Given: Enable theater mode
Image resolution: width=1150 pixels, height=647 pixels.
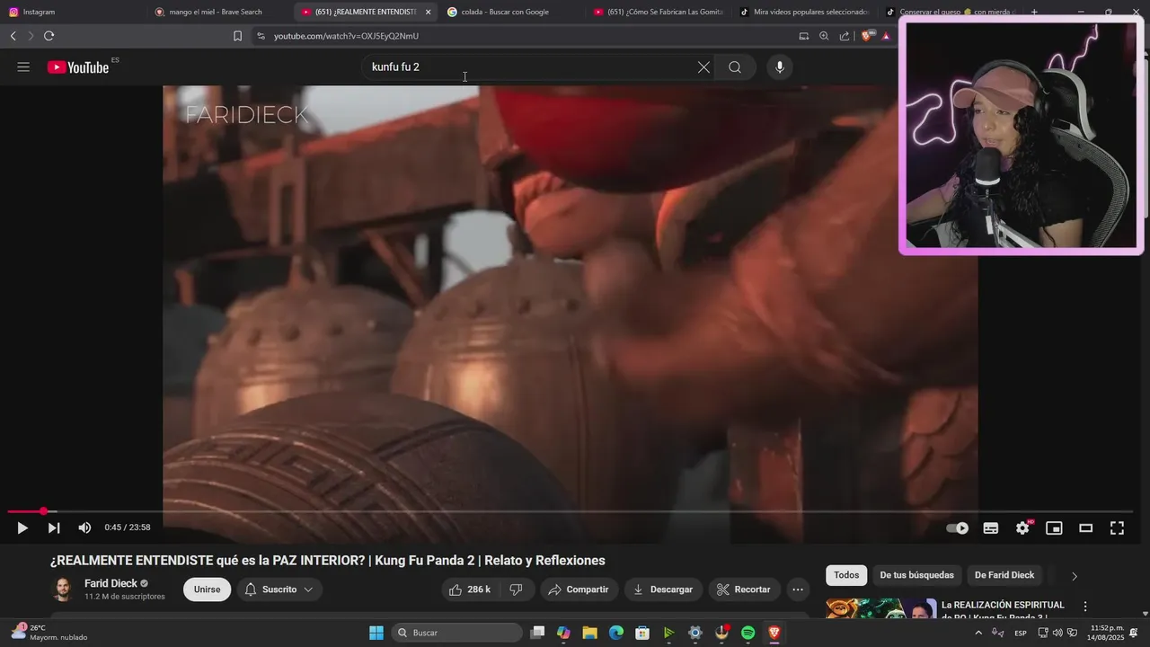Looking at the screenshot, I should coord(1085,528).
